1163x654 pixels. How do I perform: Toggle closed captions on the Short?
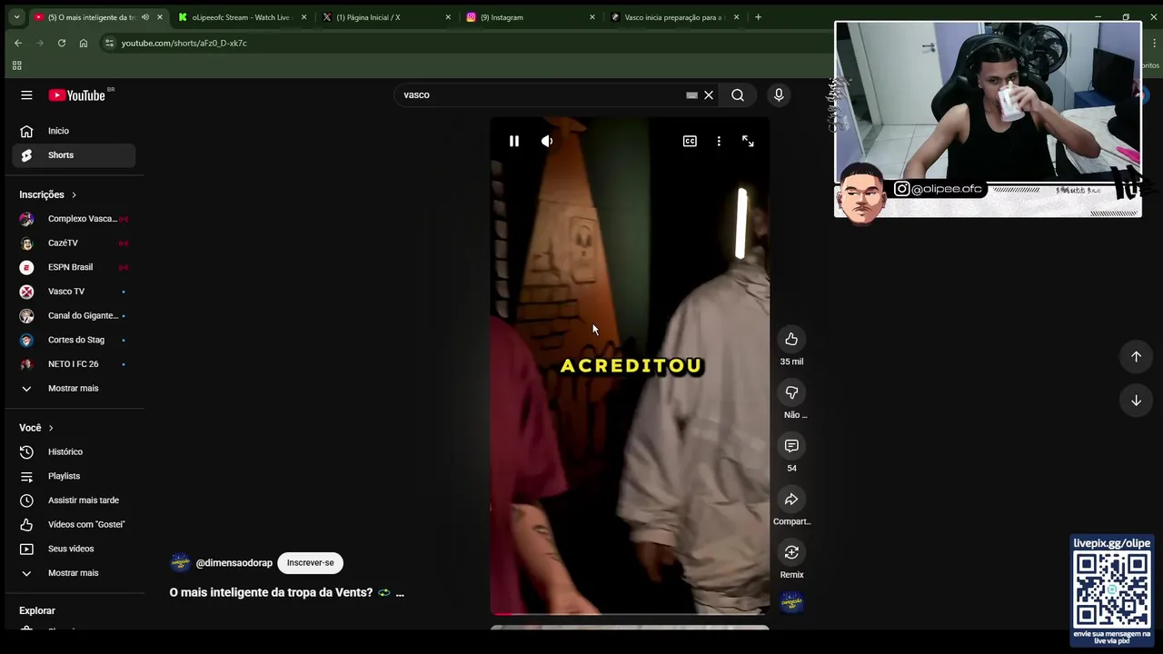690,141
